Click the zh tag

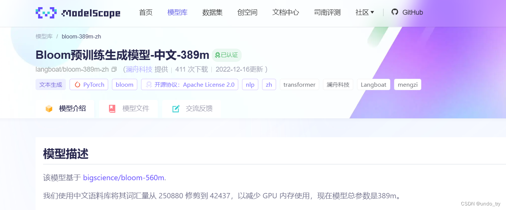click(269, 84)
